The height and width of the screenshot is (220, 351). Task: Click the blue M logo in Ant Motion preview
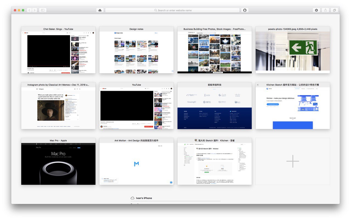(x=136, y=164)
